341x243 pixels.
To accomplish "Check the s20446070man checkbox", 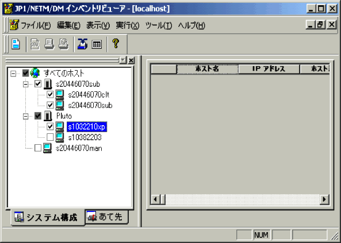I will click(x=38, y=148).
